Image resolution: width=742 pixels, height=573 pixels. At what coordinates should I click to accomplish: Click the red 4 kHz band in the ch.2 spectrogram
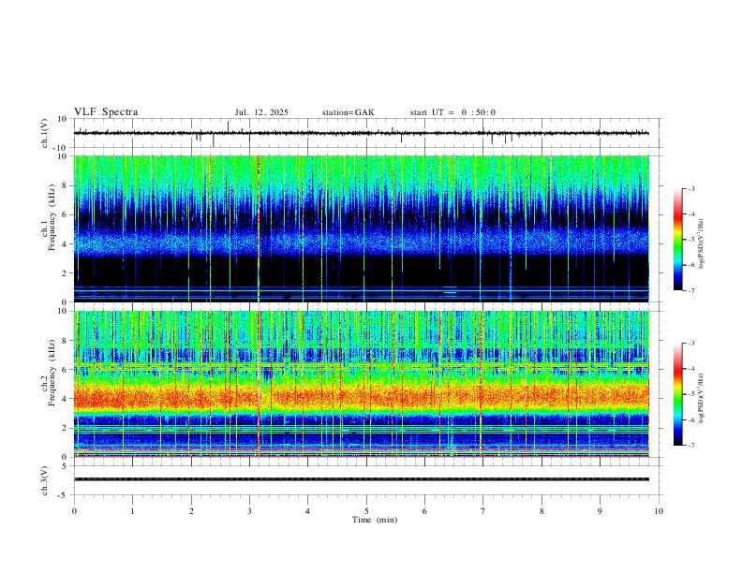(362, 396)
